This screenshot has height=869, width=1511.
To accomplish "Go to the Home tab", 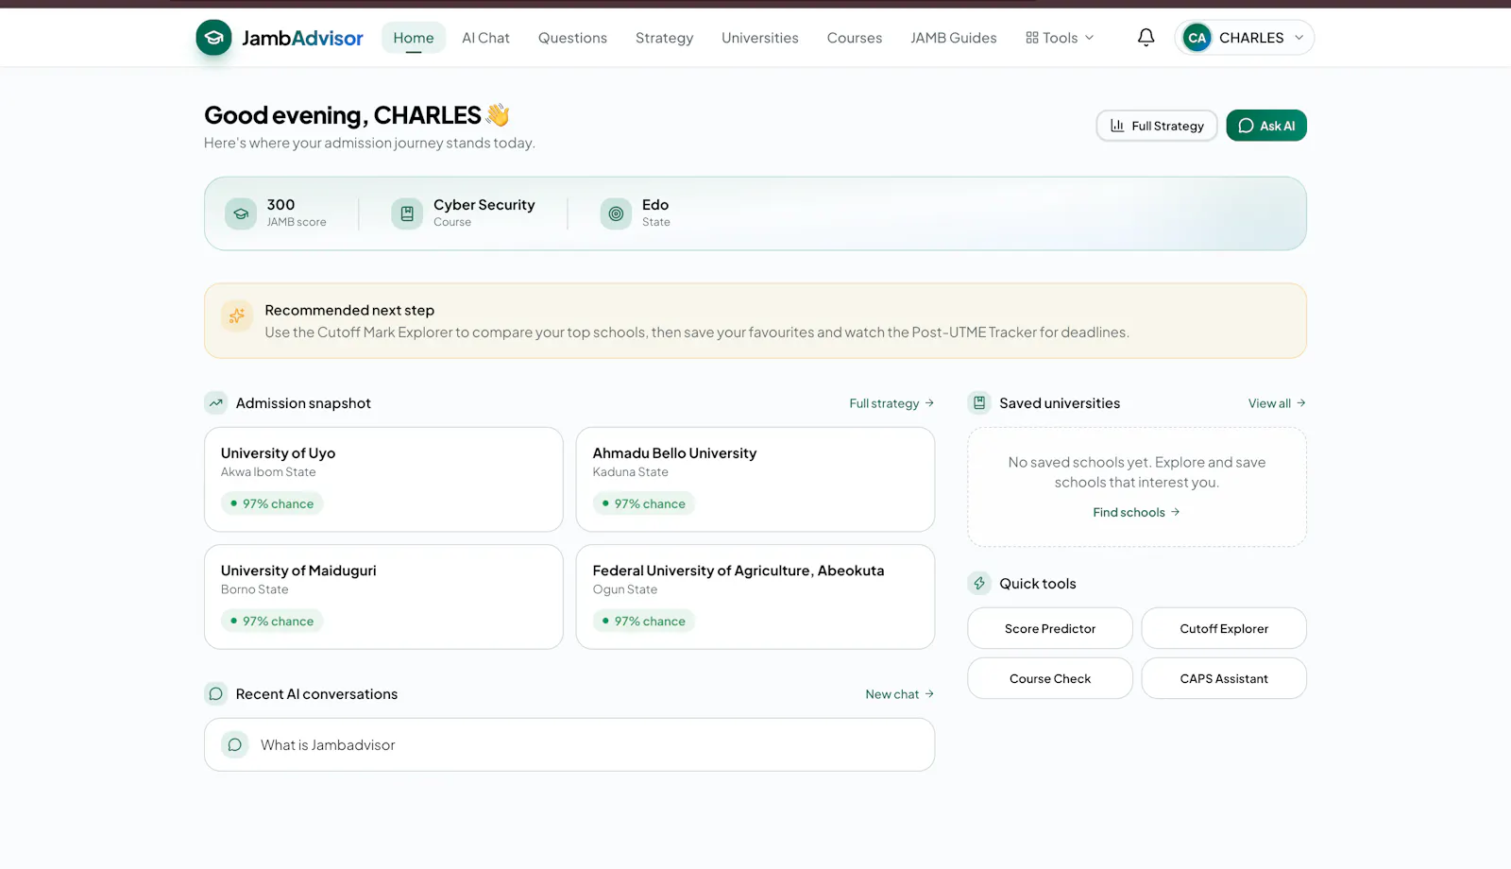I will click(x=414, y=38).
